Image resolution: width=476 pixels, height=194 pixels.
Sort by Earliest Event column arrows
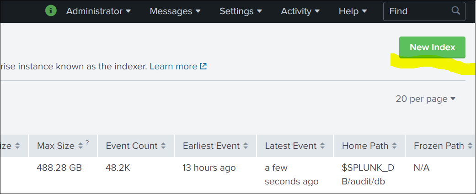click(x=246, y=146)
